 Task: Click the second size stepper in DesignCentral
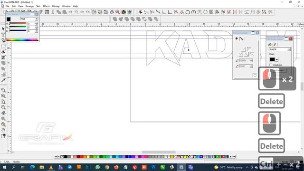[251, 66]
